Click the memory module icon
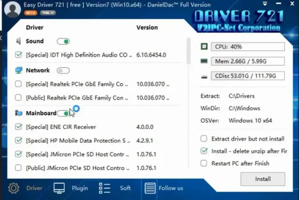Screen dimensions: 299x200 tap(204, 61)
